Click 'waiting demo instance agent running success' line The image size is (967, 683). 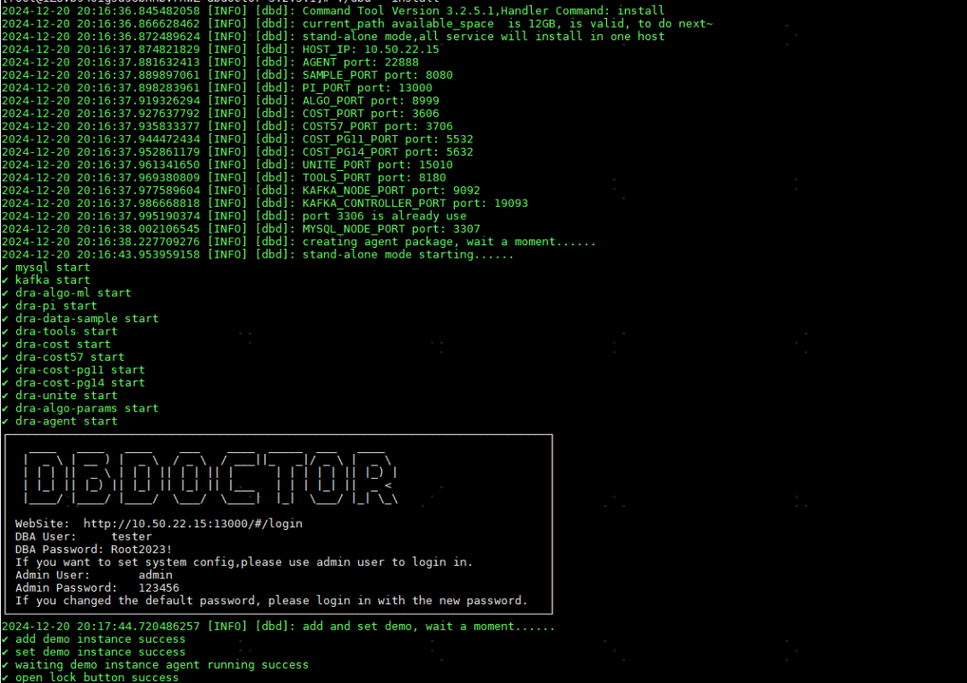156,664
